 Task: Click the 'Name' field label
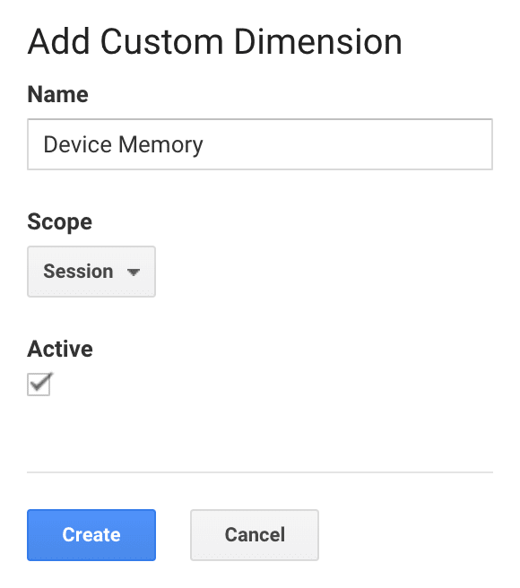(x=57, y=94)
